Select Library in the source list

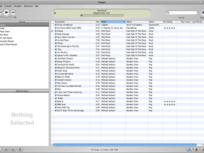24,25
